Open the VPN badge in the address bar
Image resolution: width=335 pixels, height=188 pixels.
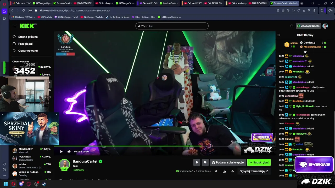(x=30, y=10)
